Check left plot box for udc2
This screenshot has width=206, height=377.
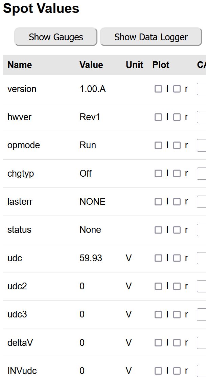[158, 286]
